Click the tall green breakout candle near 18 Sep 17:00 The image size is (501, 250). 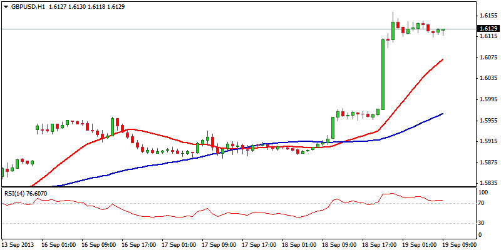tap(383, 74)
